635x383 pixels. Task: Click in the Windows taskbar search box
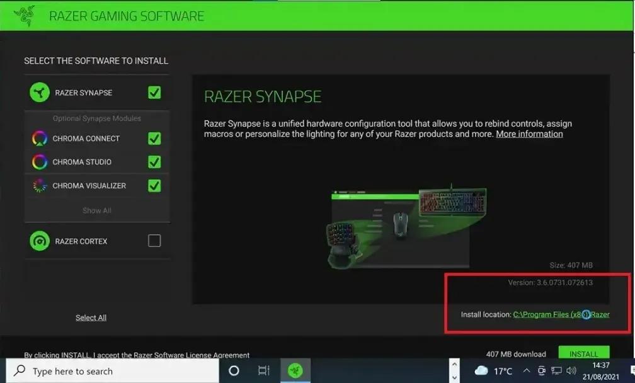tap(113, 371)
